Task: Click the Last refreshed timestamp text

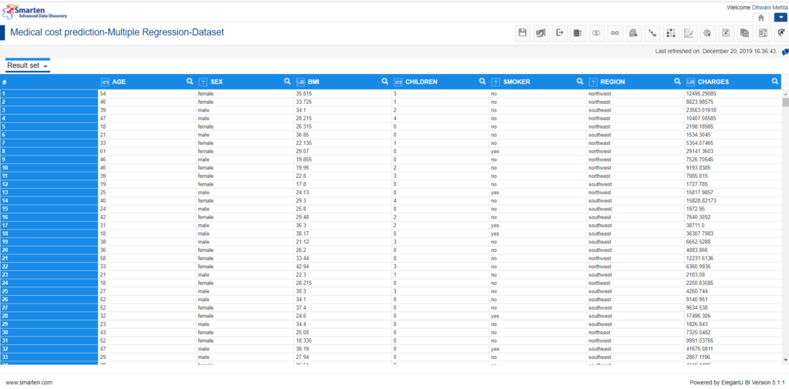Action: click(716, 52)
